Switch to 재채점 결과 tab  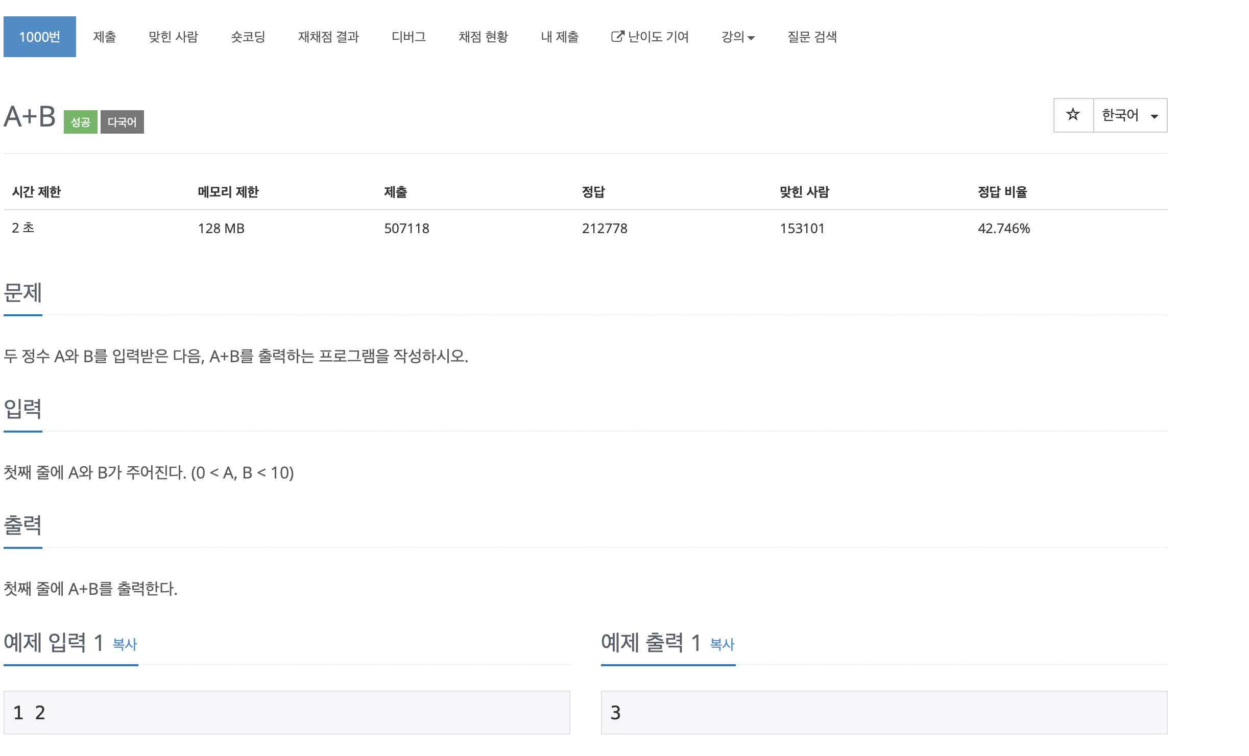[328, 37]
